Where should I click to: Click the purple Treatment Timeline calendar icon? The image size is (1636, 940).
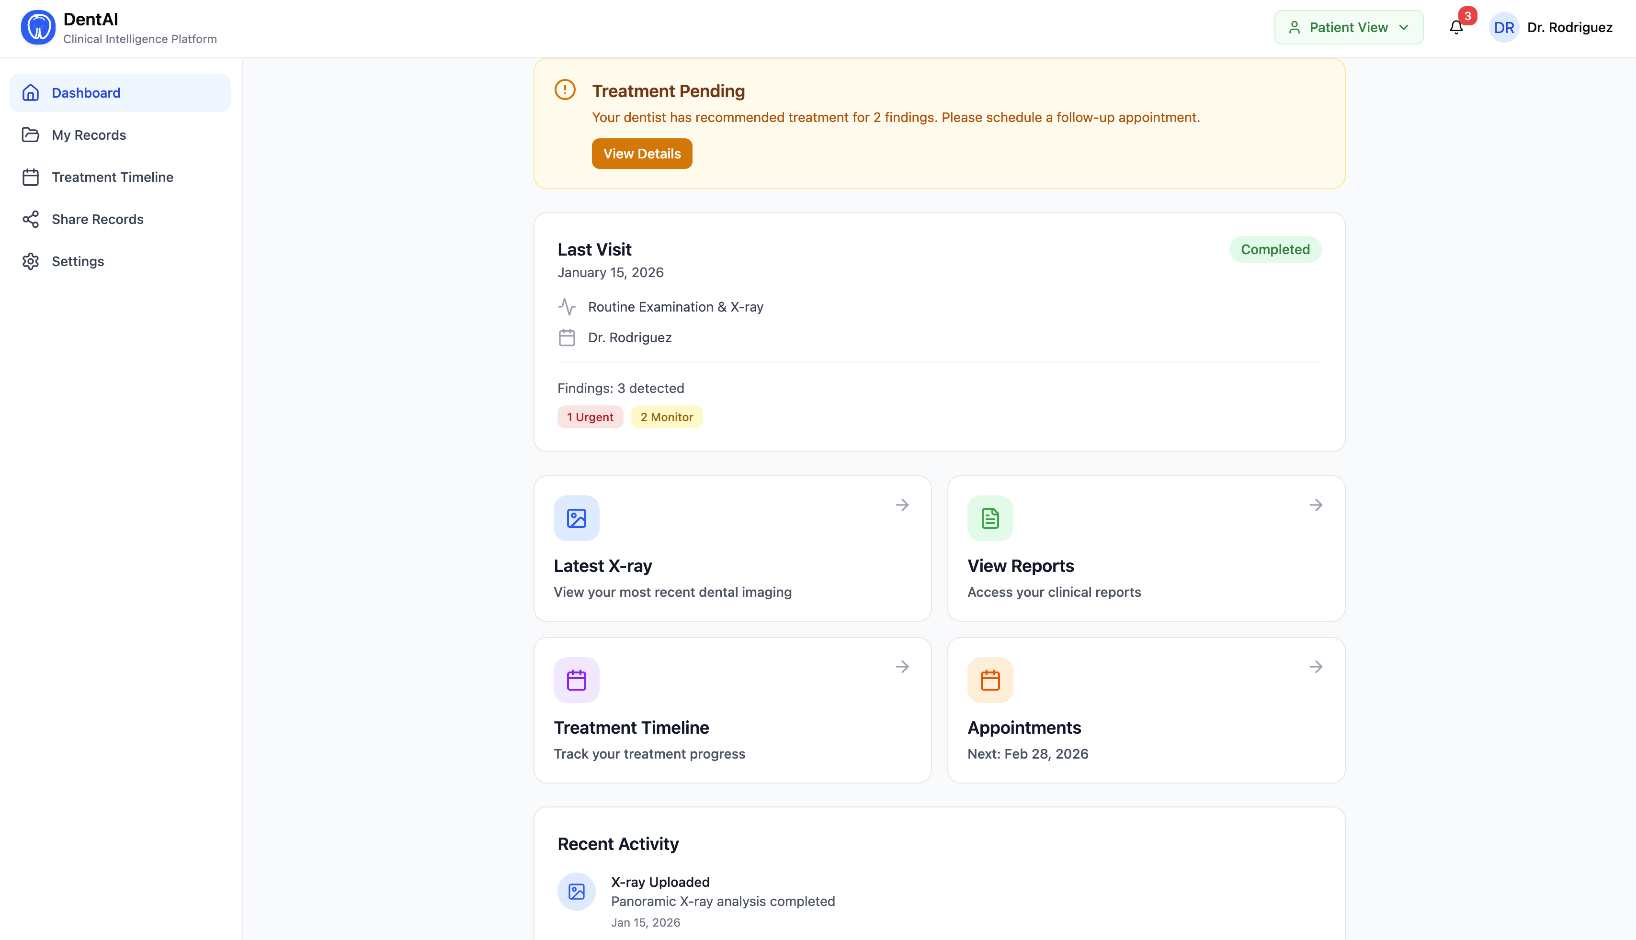tap(576, 680)
